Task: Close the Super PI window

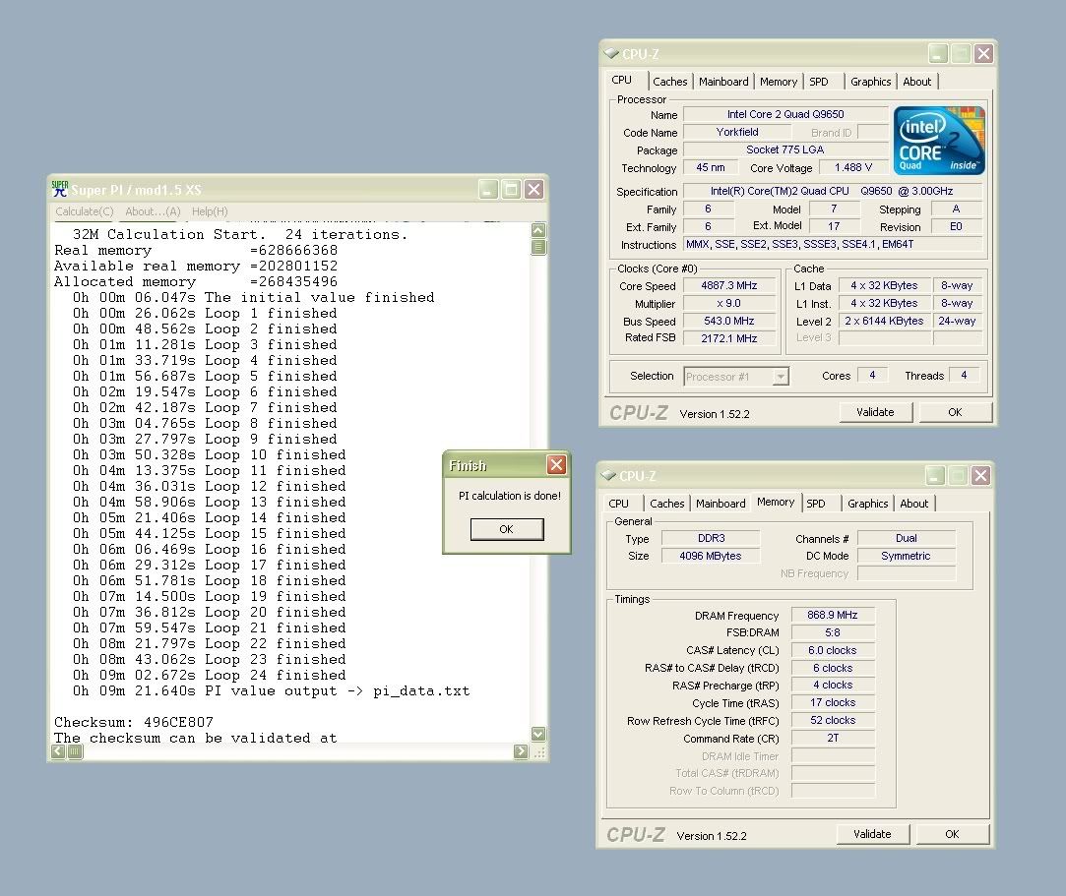Action: (534, 190)
